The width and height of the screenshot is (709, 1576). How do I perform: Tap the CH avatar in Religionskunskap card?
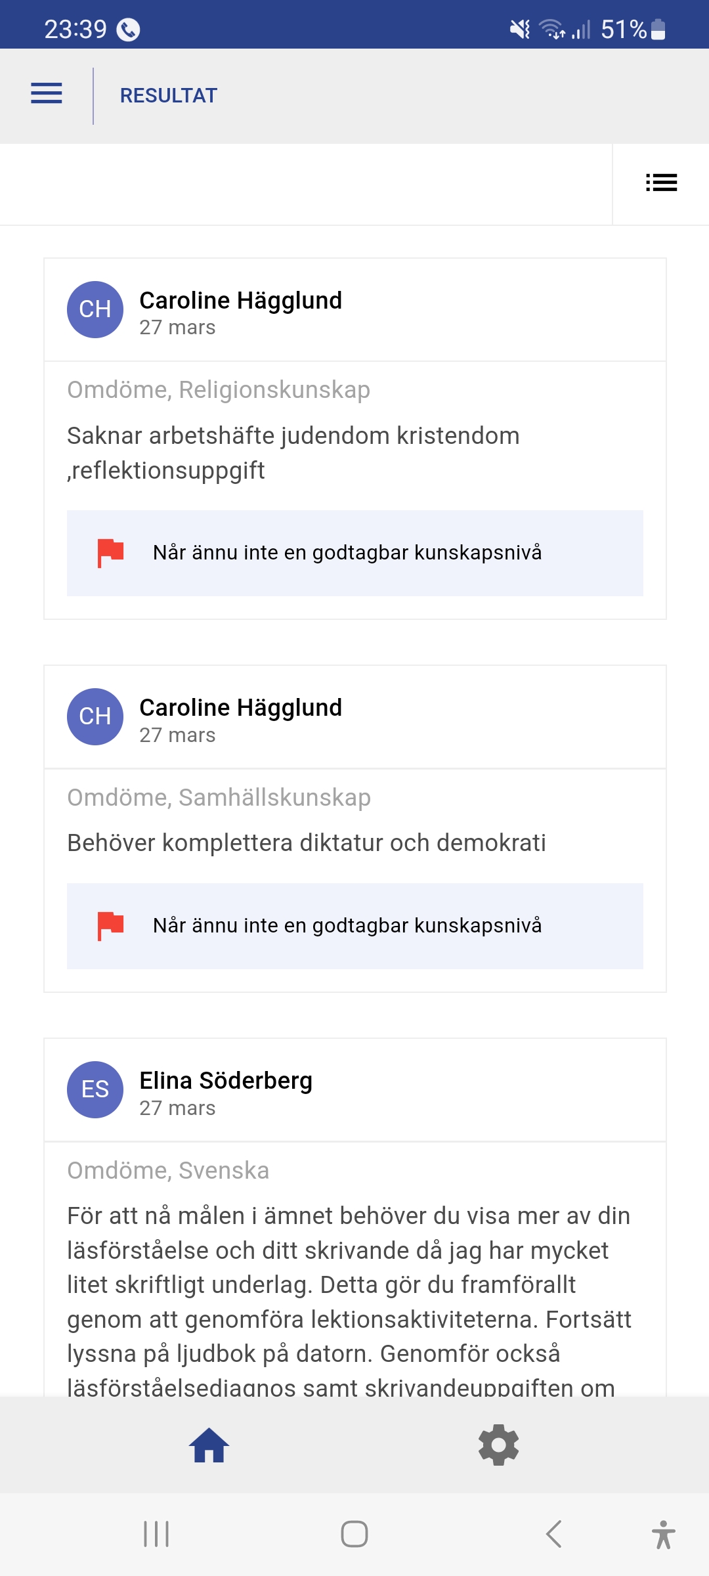click(95, 309)
